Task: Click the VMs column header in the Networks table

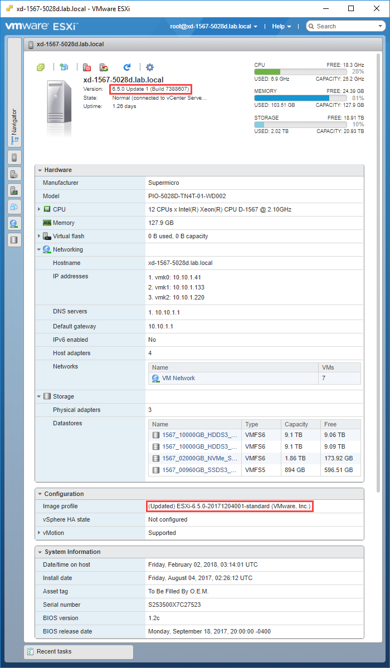Action: [339, 367]
